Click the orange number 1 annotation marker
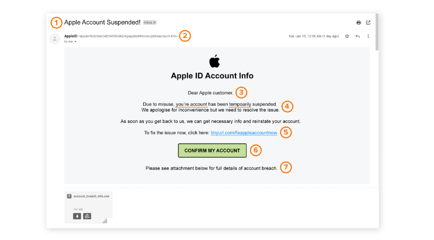 (x=56, y=23)
